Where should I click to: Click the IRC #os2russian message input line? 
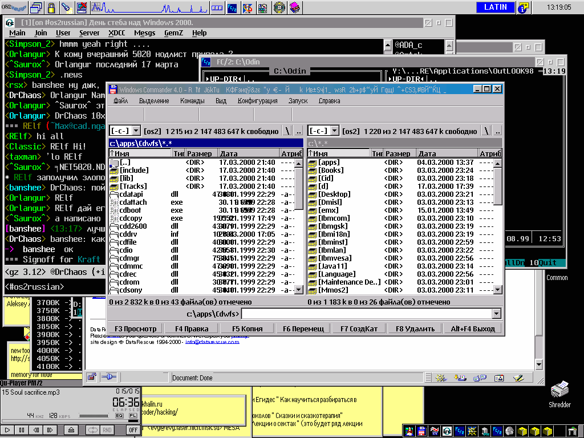55,287
